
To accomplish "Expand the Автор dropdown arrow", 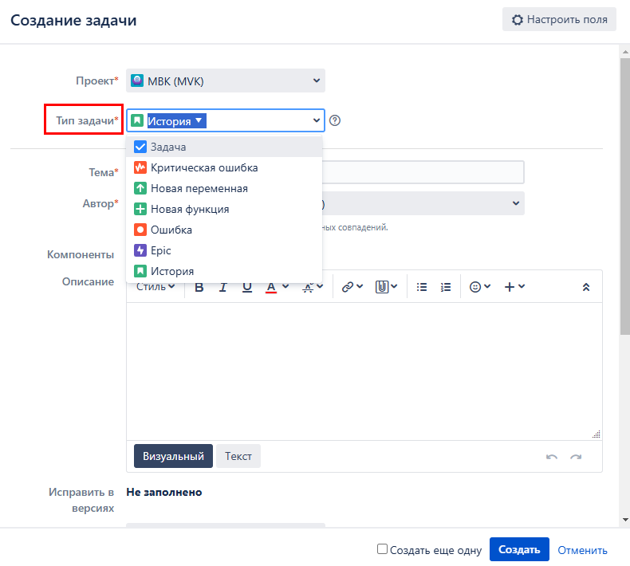I will click(514, 204).
